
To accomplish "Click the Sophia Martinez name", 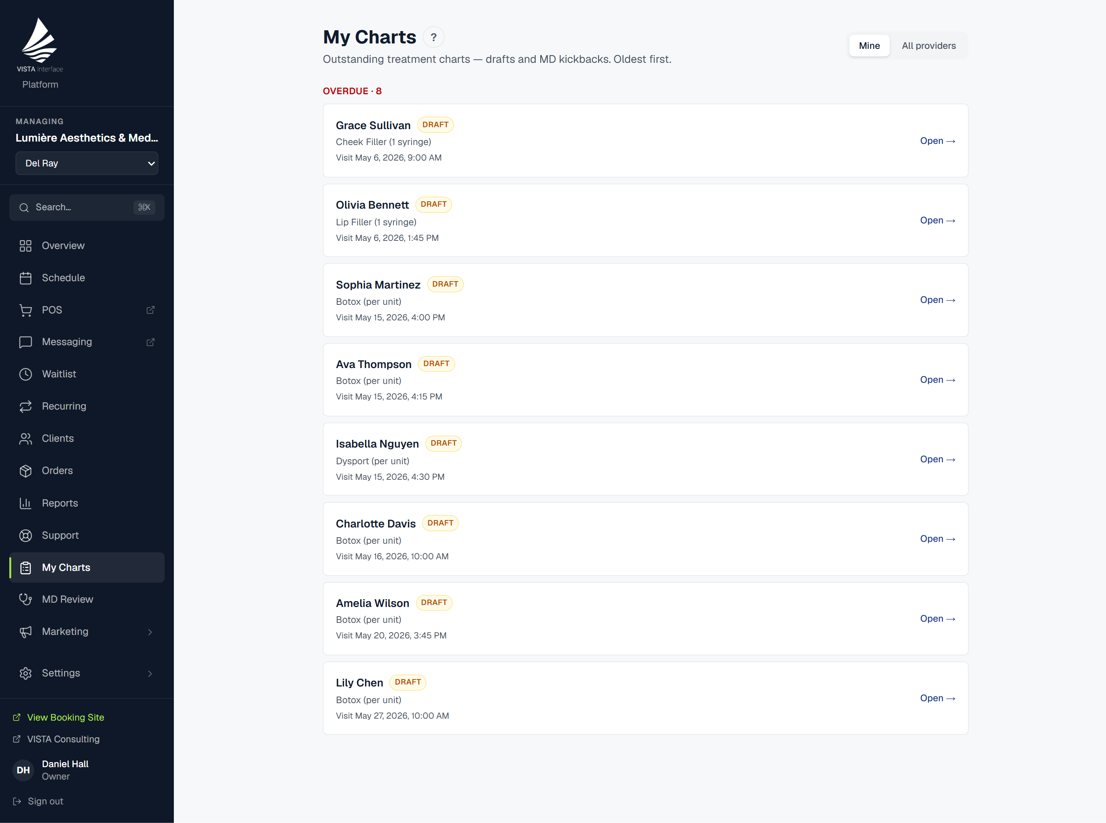I will 378,285.
